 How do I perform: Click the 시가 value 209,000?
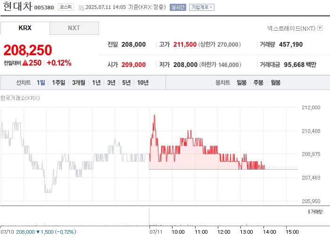click(x=133, y=65)
